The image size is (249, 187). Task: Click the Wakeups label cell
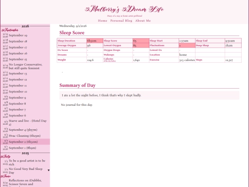click(x=118, y=54)
